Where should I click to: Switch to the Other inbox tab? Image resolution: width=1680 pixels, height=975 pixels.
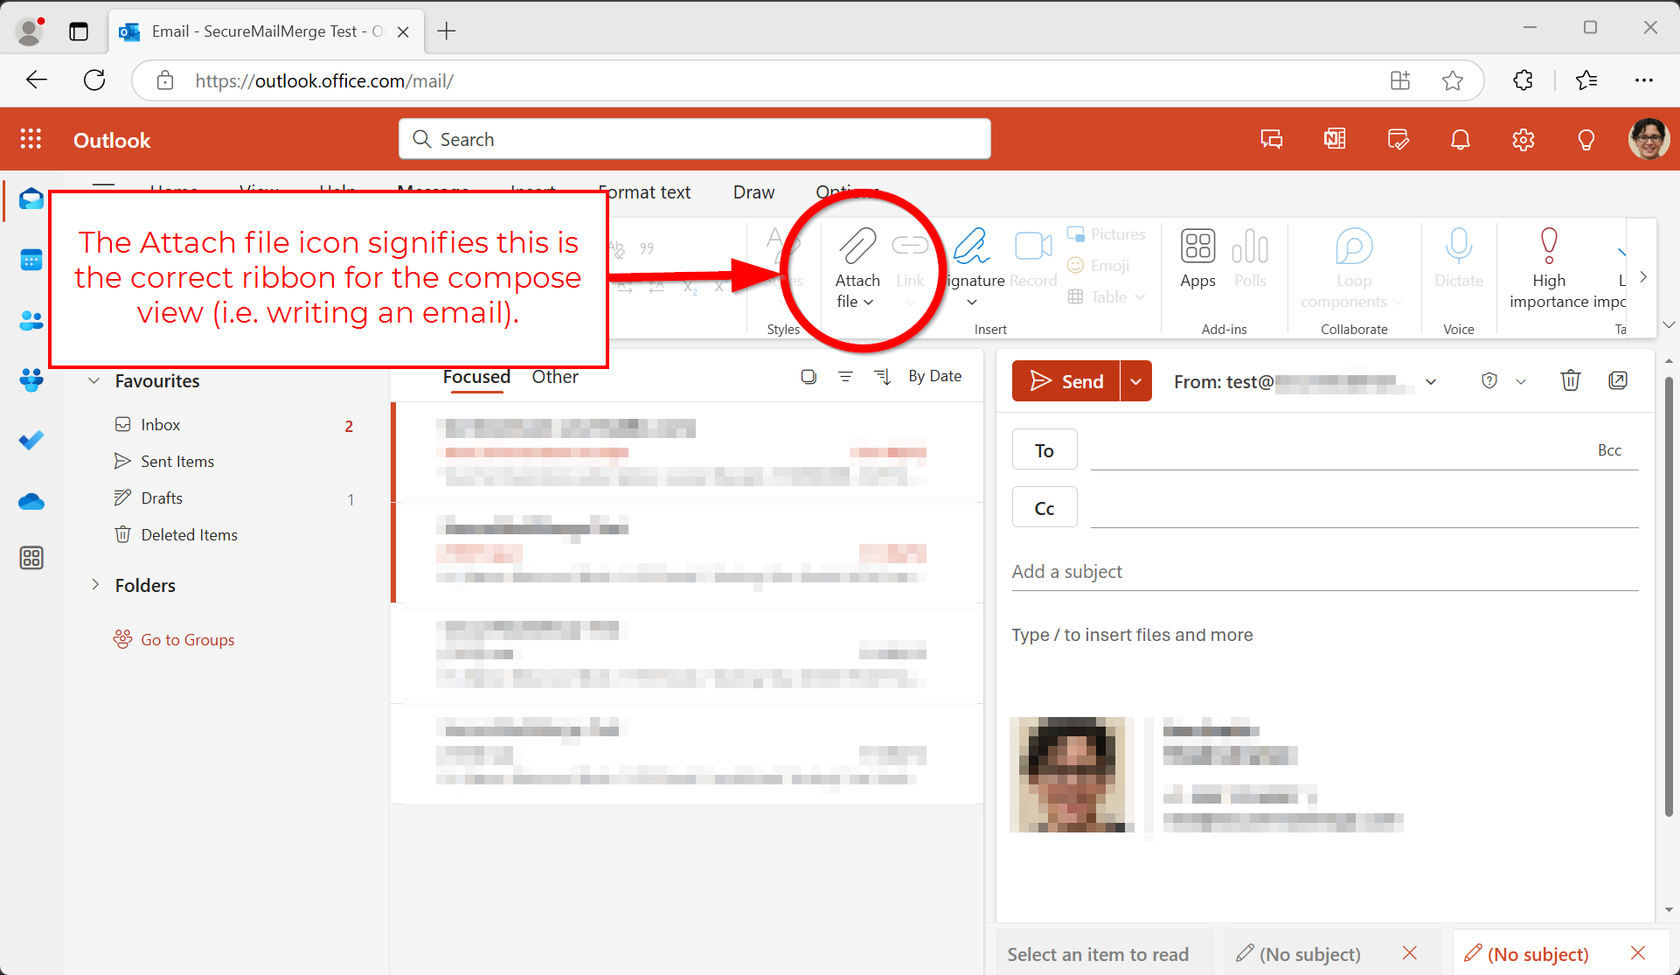coord(555,377)
